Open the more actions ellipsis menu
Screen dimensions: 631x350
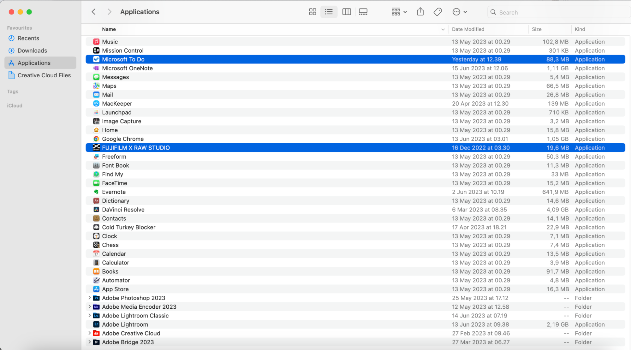click(x=460, y=12)
